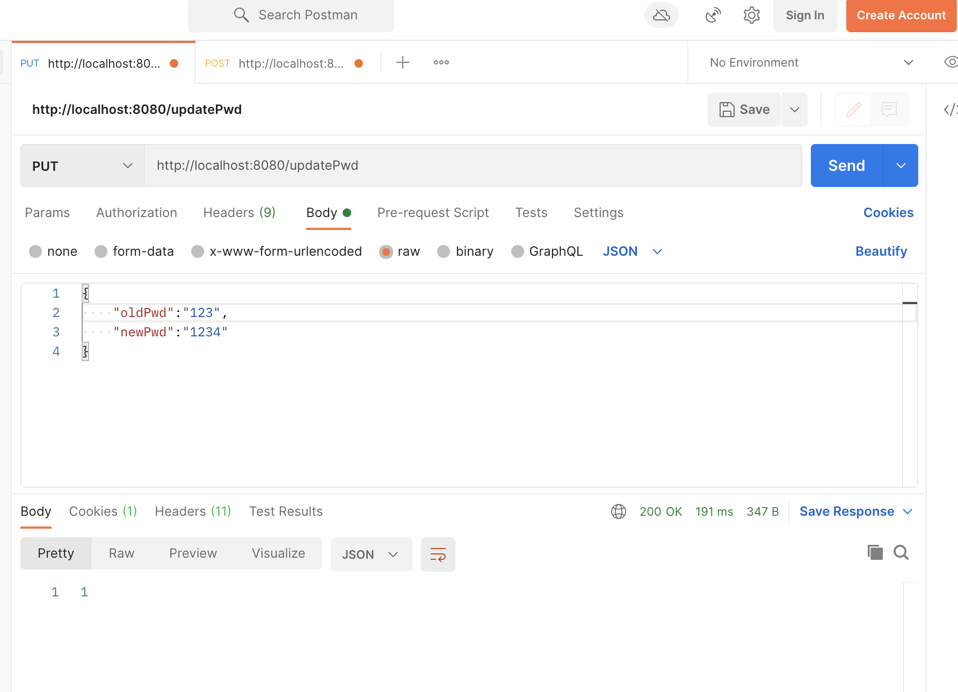Select the binary radio button
The image size is (958, 692).
click(x=444, y=251)
